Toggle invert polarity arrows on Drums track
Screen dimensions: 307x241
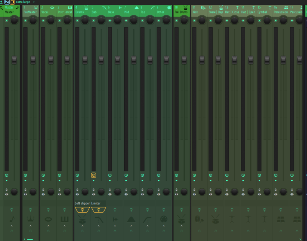click(77, 190)
